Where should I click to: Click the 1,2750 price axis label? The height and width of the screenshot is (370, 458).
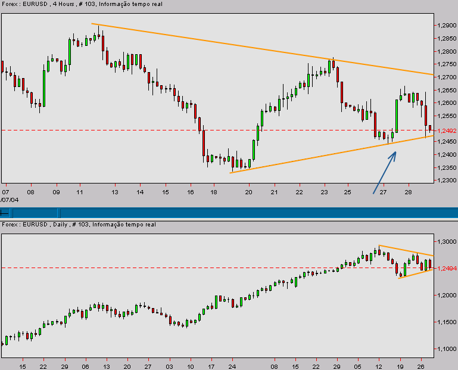[x=447, y=64]
